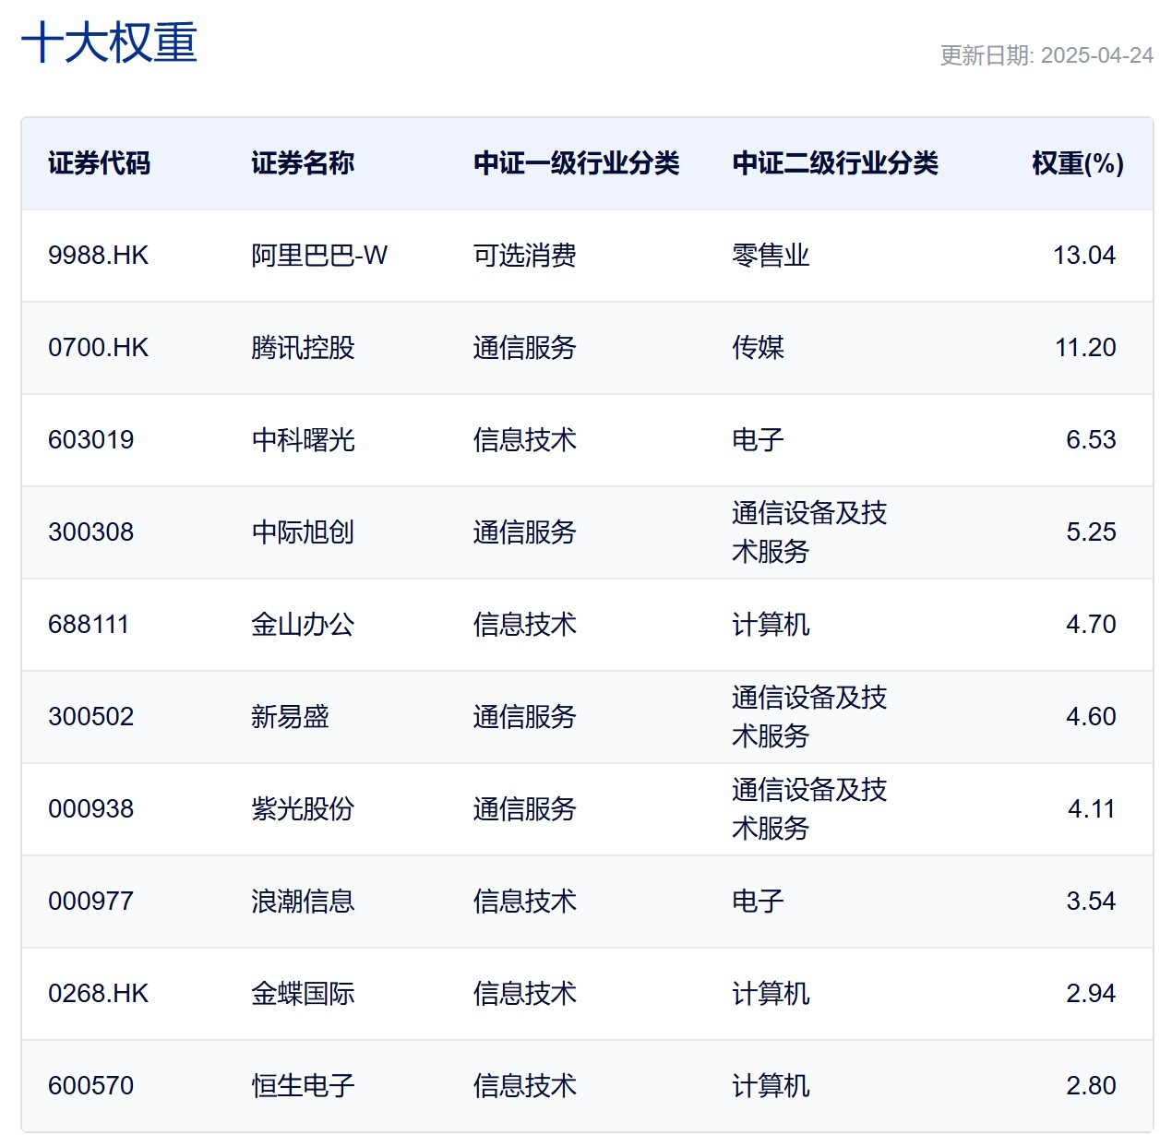Click 信息技术 in the 中科曙光 row
The height and width of the screenshot is (1135, 1172).
[524, 440]
